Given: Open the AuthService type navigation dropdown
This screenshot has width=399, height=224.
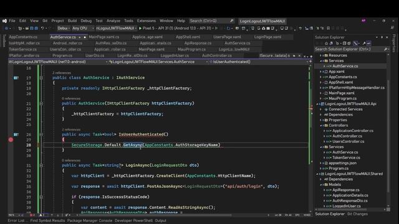Looking at the screenshot, I should [x=158, y=62].
